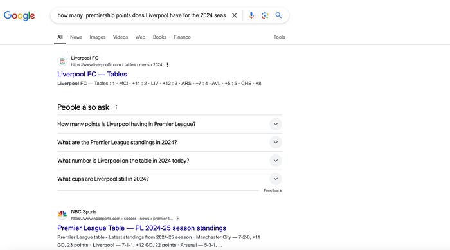Clear the search query with X icon

(234, 15)
